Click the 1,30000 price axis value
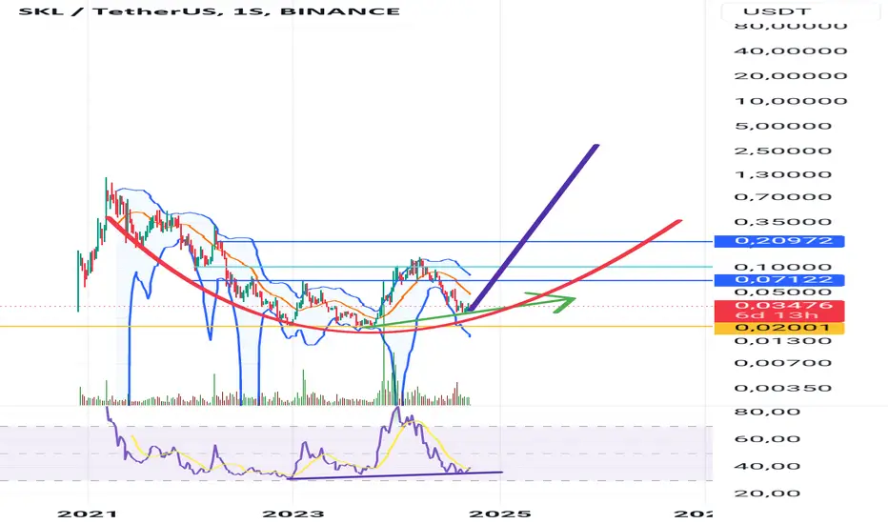 782,174
